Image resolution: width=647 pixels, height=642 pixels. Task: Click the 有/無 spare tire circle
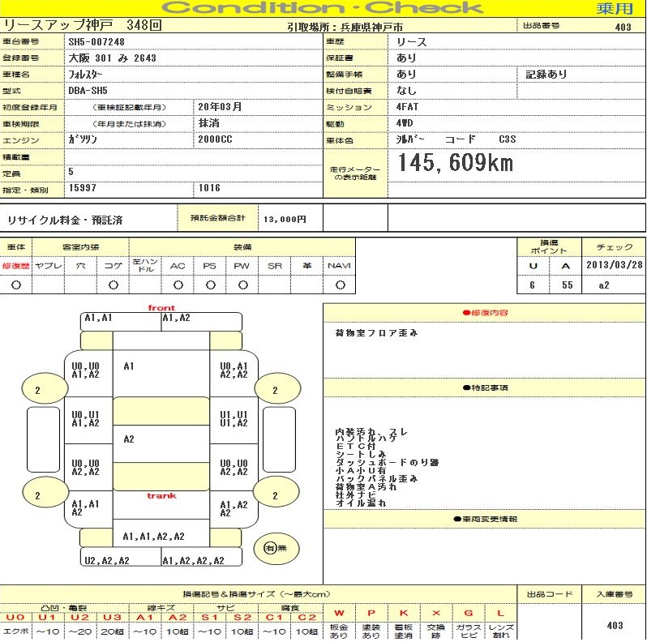pyautogui.click(x=271, y=549)
